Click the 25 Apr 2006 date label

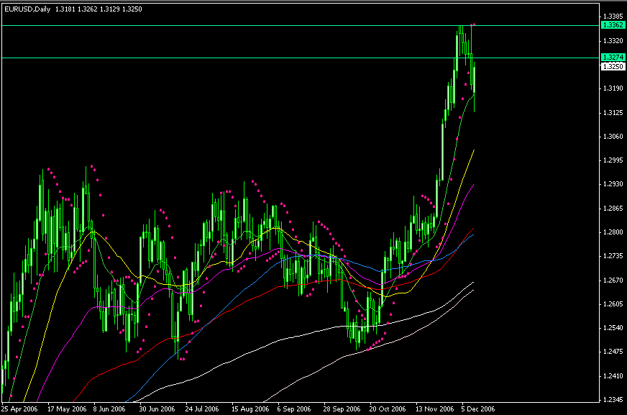coord(19,409)
